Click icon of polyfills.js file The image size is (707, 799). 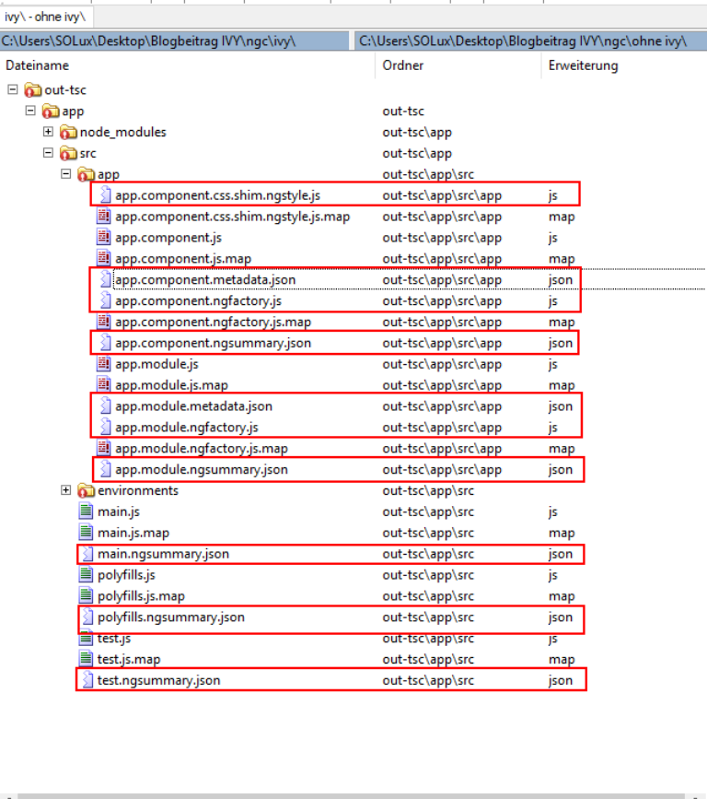coord(87,575)
